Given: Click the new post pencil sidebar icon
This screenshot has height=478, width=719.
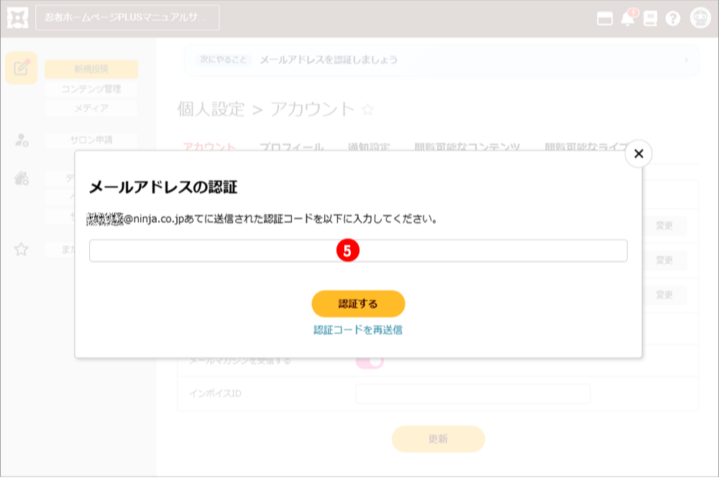Looking at the screenshot, I should (x=21, y=68).
